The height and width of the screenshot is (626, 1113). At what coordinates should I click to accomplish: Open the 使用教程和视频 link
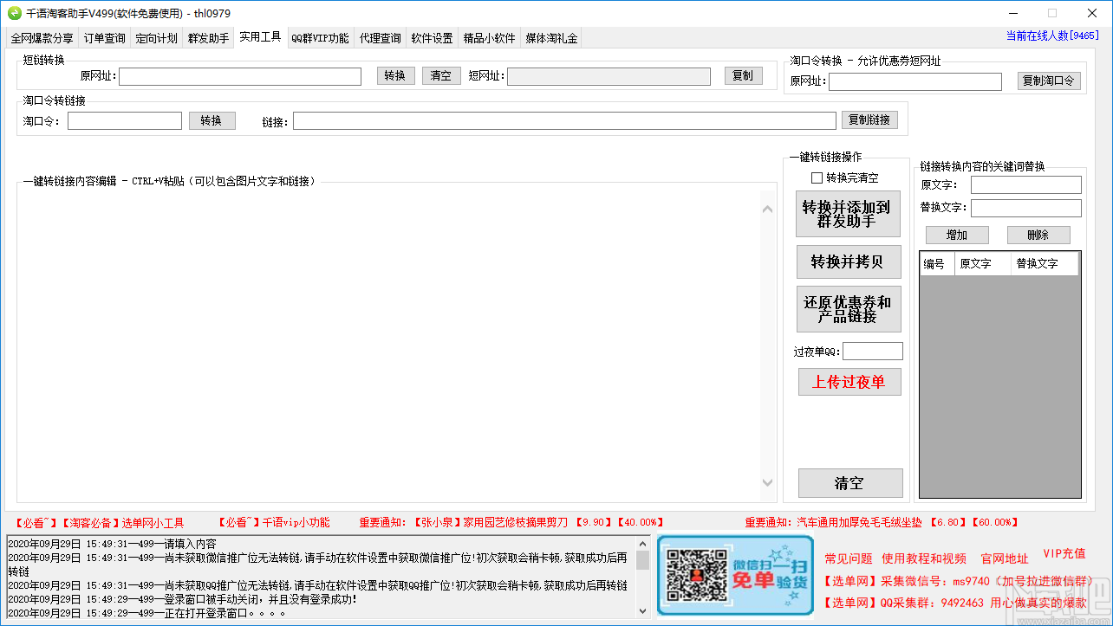tap(924, 559)
